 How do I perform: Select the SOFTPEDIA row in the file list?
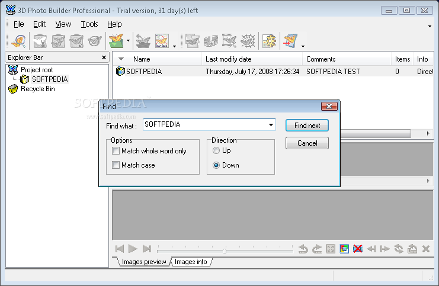pyautogui.click(x=273, y=72)
